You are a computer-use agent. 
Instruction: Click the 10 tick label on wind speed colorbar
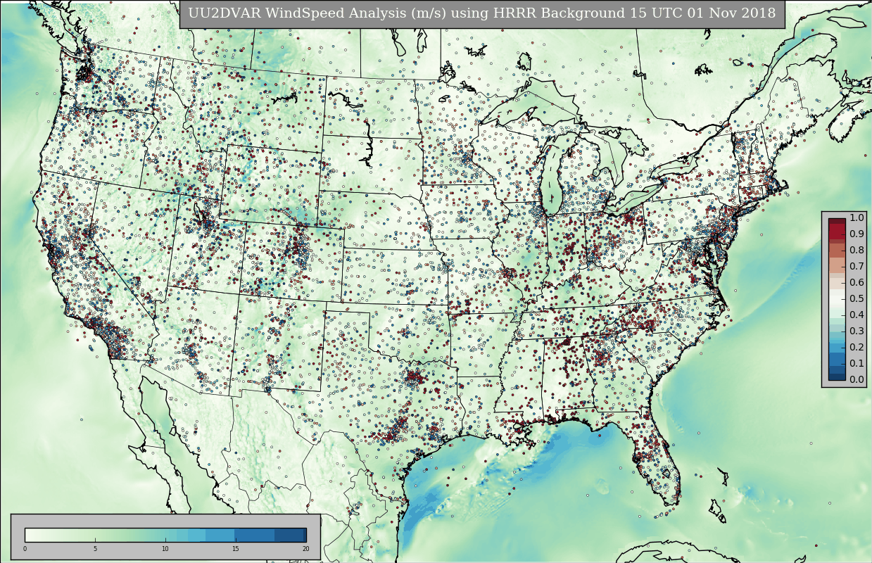pos(165,549)
